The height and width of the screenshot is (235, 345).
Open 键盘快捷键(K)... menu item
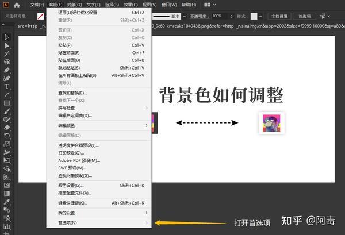[99, 203]
